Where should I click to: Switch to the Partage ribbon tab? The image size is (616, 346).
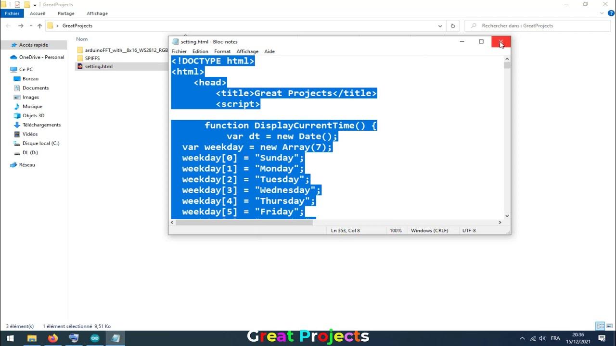pyautogui.click(x=66, y=13)
